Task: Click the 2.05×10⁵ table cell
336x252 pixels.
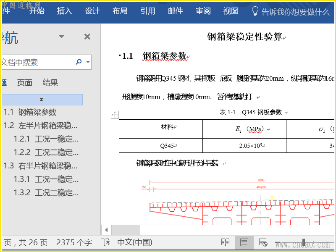Action: (x=244, y=145)
